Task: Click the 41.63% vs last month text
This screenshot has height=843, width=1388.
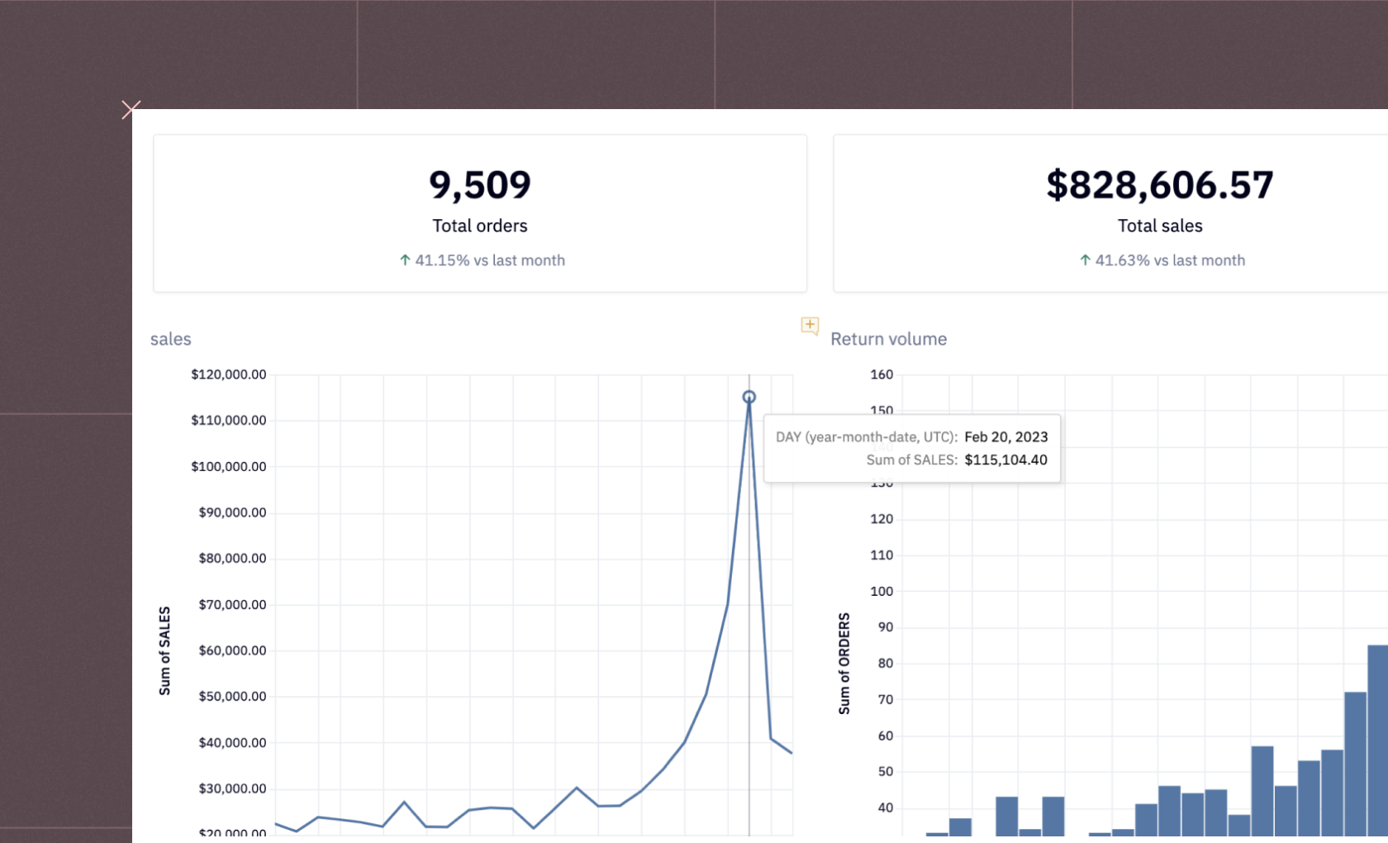Action: 1170,260
